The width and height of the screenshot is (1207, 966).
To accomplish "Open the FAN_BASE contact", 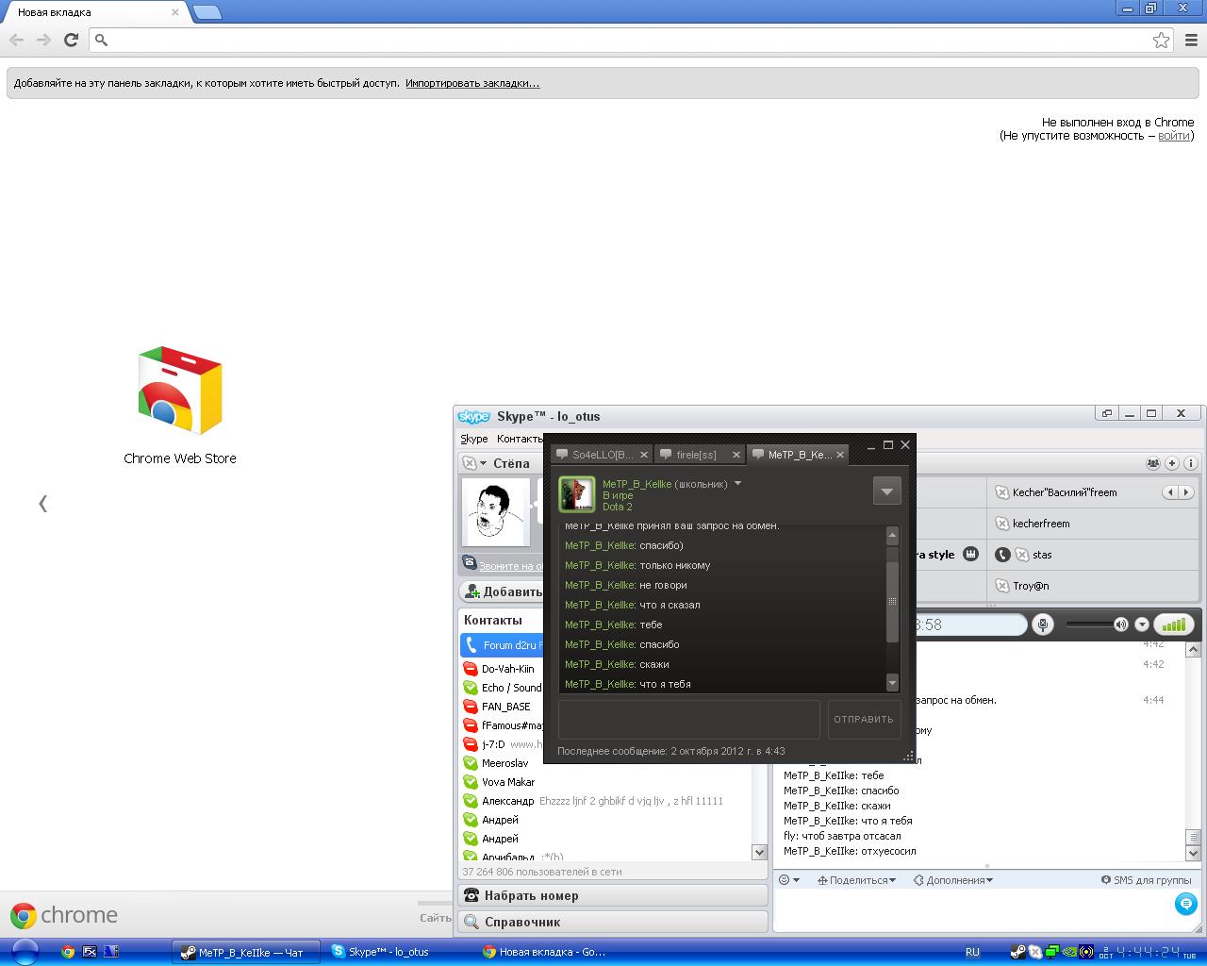I will click(x=505, y=707).
